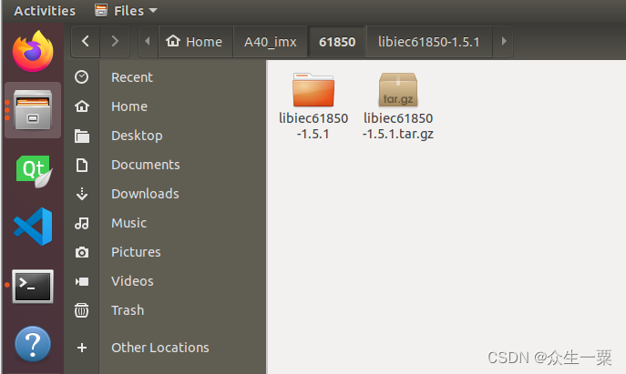The image size is (626, 374).
Task: Open Pictures in the sidebar
Action: click(x=136, y=252)
